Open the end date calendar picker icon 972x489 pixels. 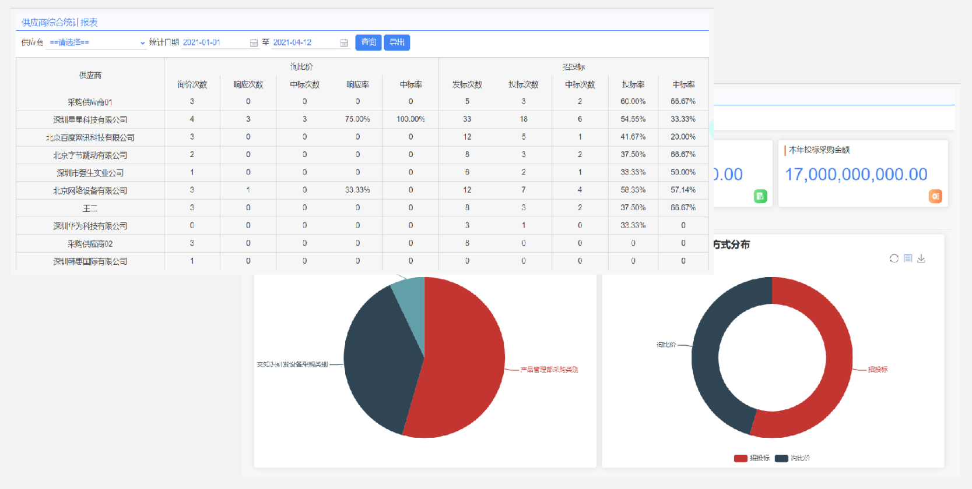[x=344, y=42]
